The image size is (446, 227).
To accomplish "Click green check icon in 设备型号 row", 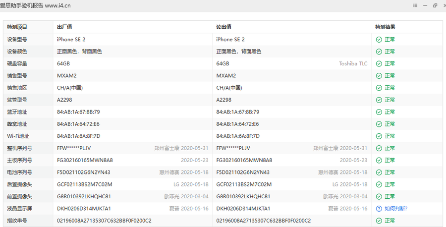I will coord(379,40).
